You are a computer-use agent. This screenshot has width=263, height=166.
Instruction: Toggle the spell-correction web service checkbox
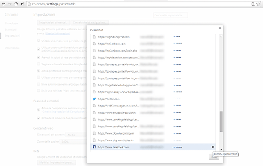(39, 78)
